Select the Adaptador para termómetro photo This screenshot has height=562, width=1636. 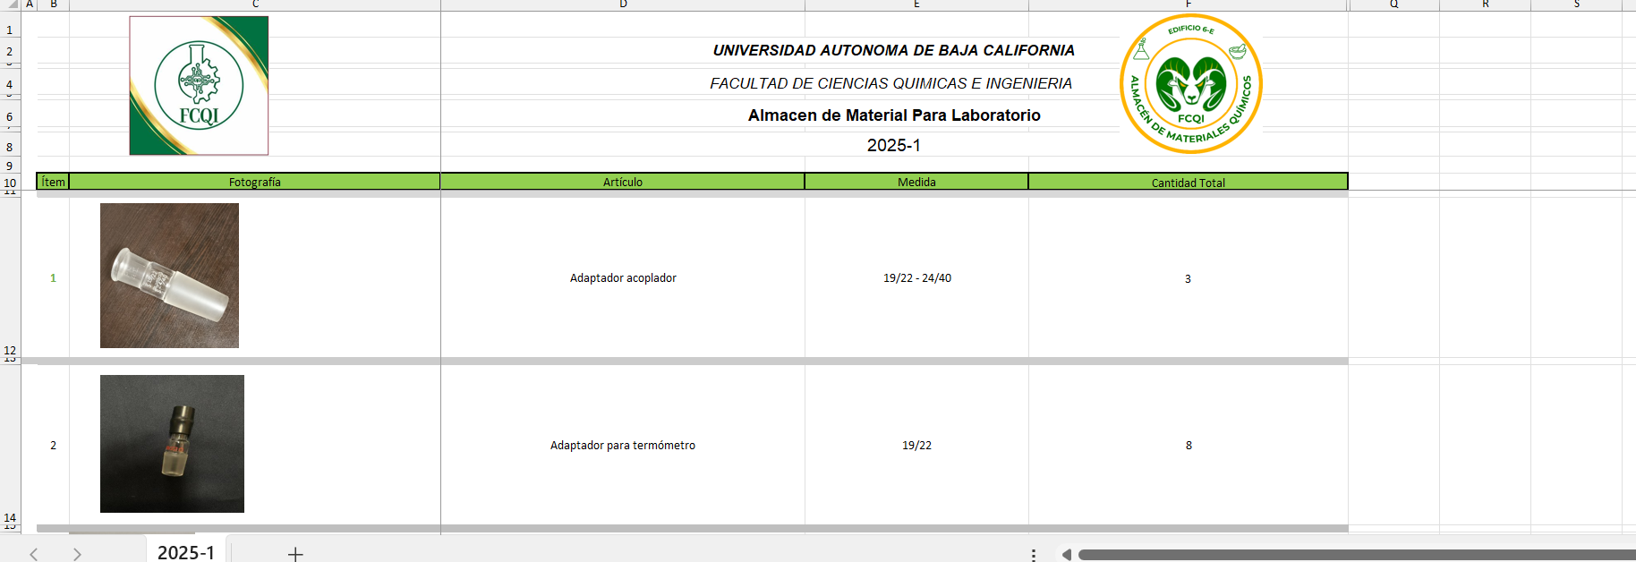[x=172, y=444]
